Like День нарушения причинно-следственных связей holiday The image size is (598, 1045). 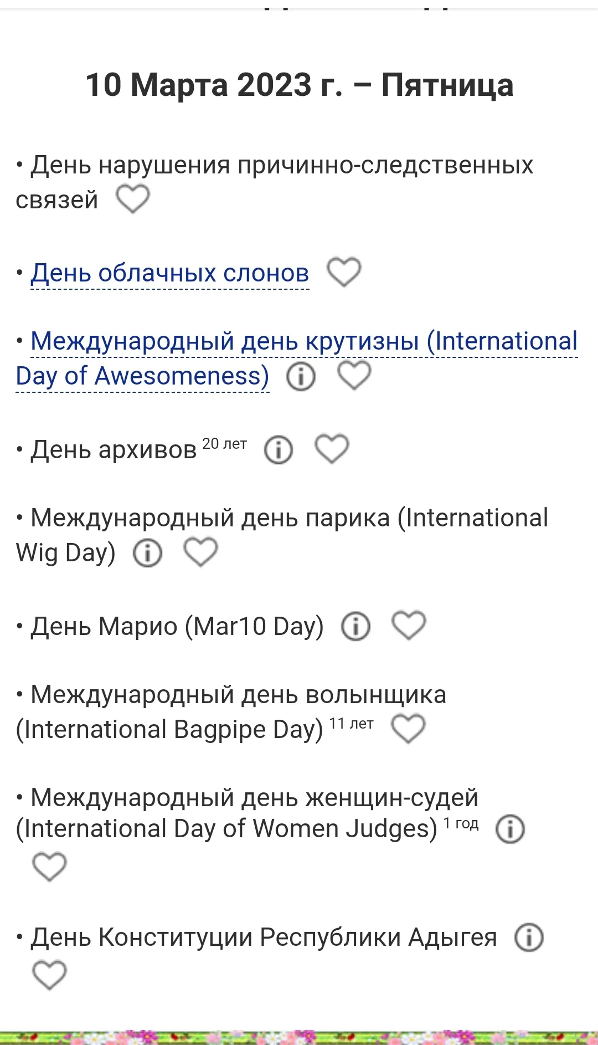coord(133,199)
